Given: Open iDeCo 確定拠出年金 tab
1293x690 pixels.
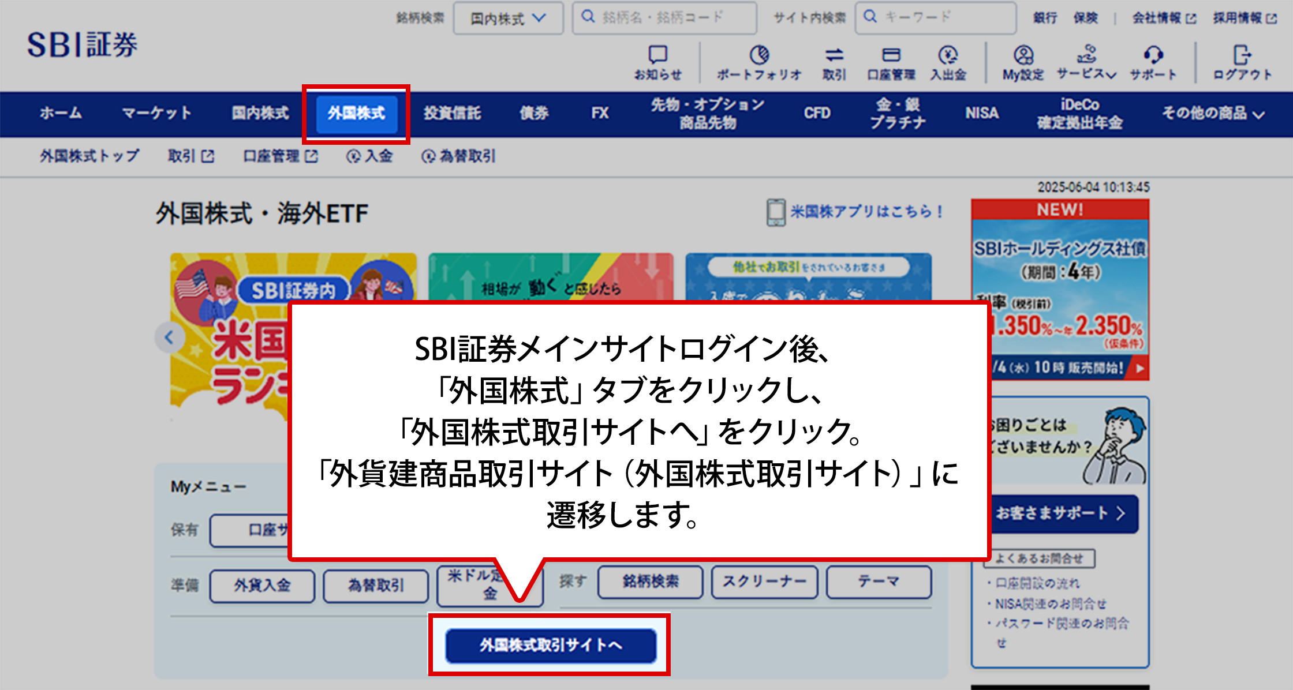Looking at the screenshot, I should (1079, 114).
